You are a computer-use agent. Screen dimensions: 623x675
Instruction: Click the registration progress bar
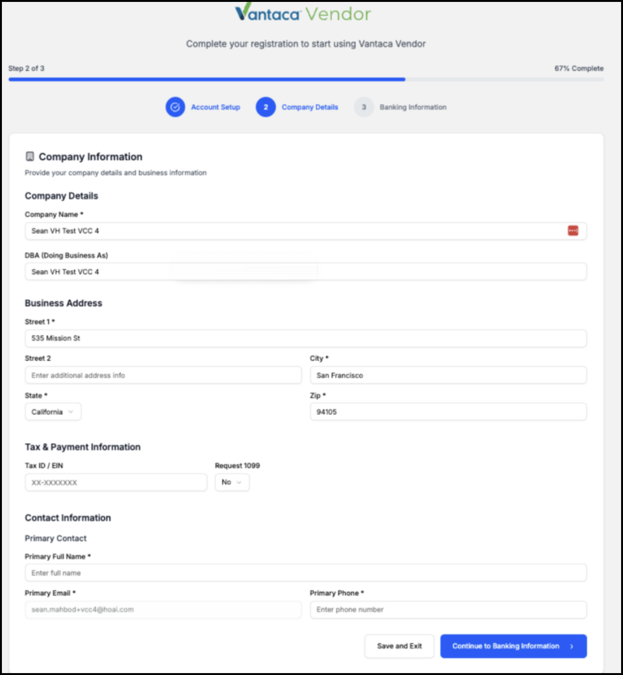point(306,79)
